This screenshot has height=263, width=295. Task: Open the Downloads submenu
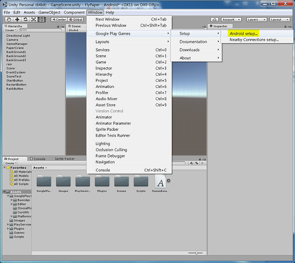pyautogui.click(x=196, y=50)
